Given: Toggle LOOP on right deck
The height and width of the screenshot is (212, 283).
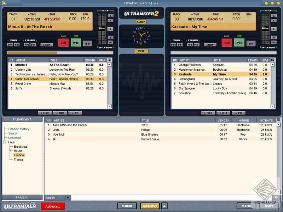Looking at the screenshot, I should (210, 45).
